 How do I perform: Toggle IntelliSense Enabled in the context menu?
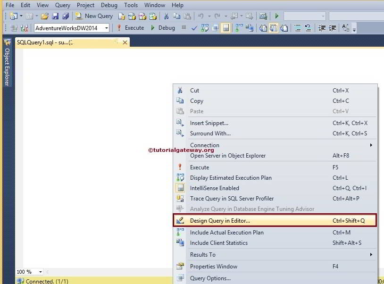pyautogui.click(x=215, y=188)
